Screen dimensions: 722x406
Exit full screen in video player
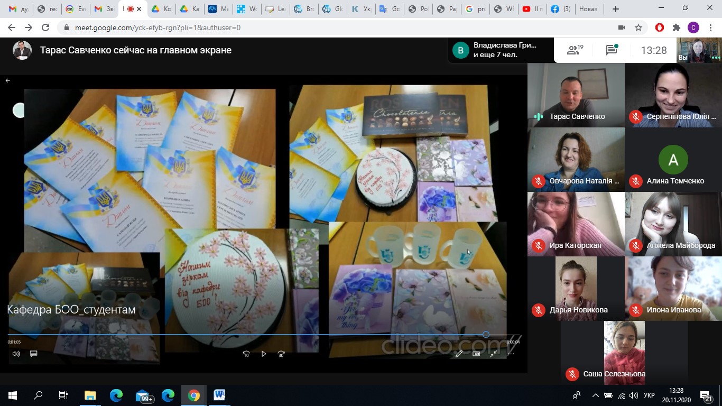point(494,354)
